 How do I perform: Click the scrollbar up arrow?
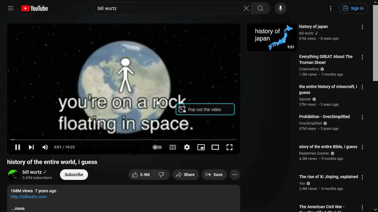coord(375,2)
